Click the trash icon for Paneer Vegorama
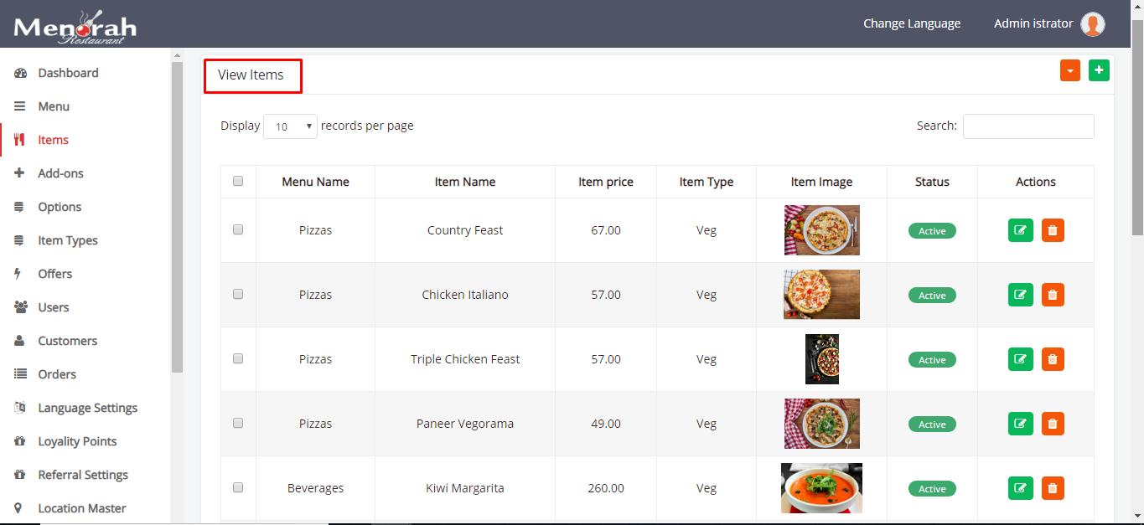Viewport: 1144px width, 525px height. pos(1053,424)
